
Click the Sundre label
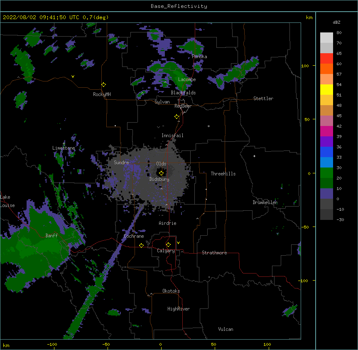[x=121, y=163]
